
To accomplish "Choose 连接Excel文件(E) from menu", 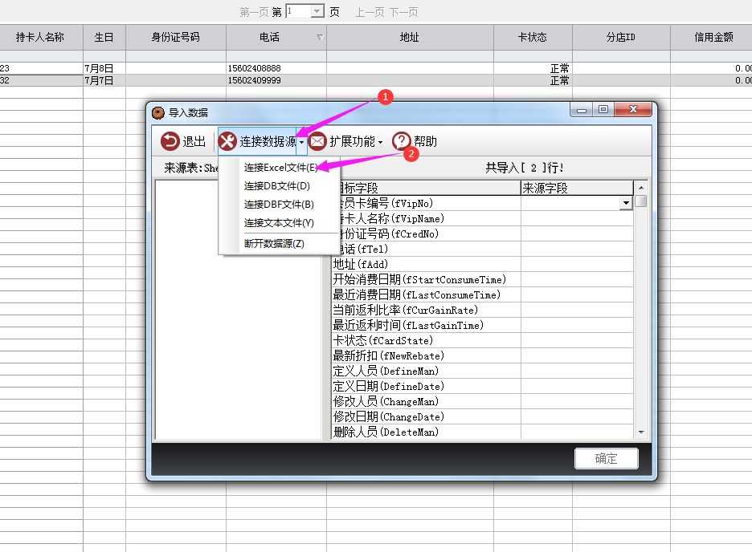I will [x=280, y=167].
